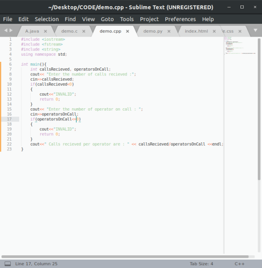Click the '#include <string>' line
This screenshot has height=268, width=262.
point(41,49)
